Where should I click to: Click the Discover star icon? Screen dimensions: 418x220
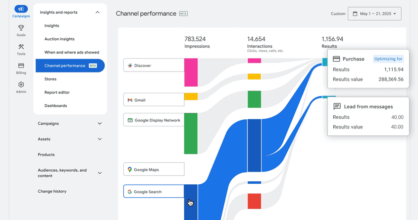(130, 65)
